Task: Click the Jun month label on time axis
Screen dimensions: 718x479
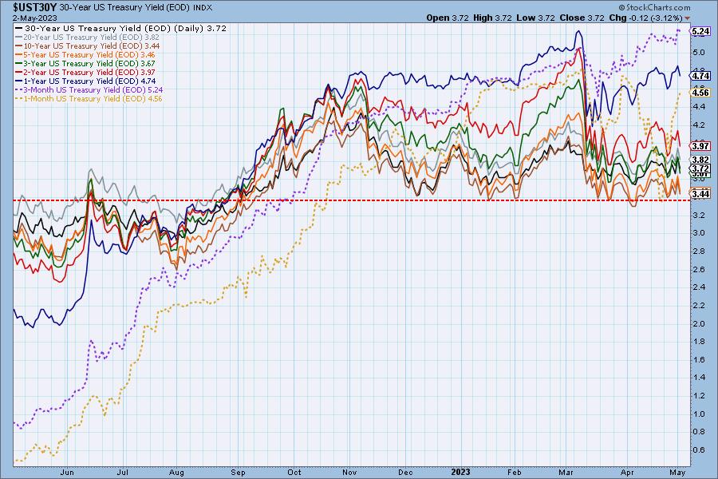Action: (x=67, y=472)
